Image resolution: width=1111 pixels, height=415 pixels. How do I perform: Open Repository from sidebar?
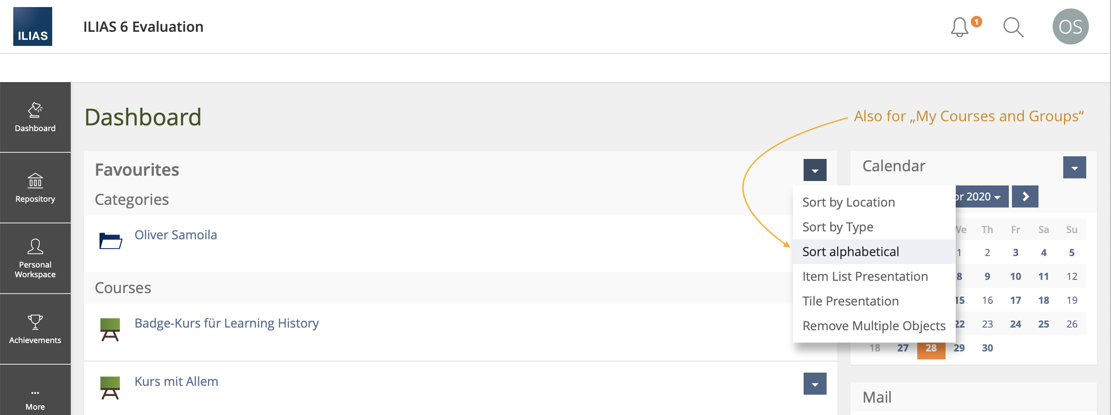coord(35,188)
